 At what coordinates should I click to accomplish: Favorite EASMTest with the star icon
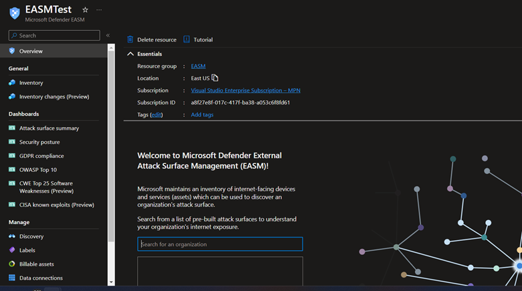[x=85, y=9]
